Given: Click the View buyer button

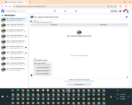Looking at the screenshot, I should (x=54, y=25).
